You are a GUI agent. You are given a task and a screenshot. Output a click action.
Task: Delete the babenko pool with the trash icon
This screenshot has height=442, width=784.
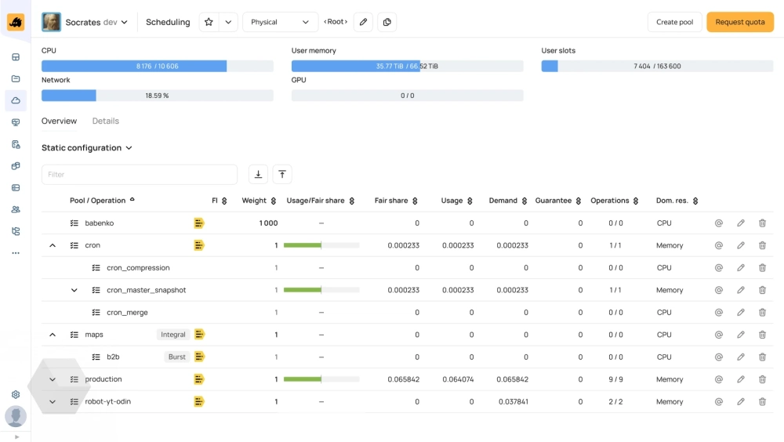762,223
